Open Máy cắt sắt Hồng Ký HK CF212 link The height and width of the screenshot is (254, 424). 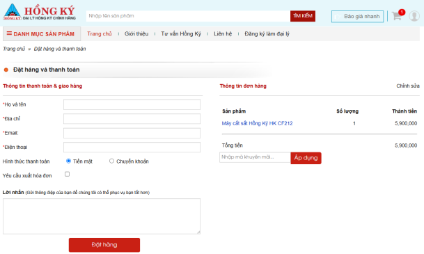[x=257, y=123]
